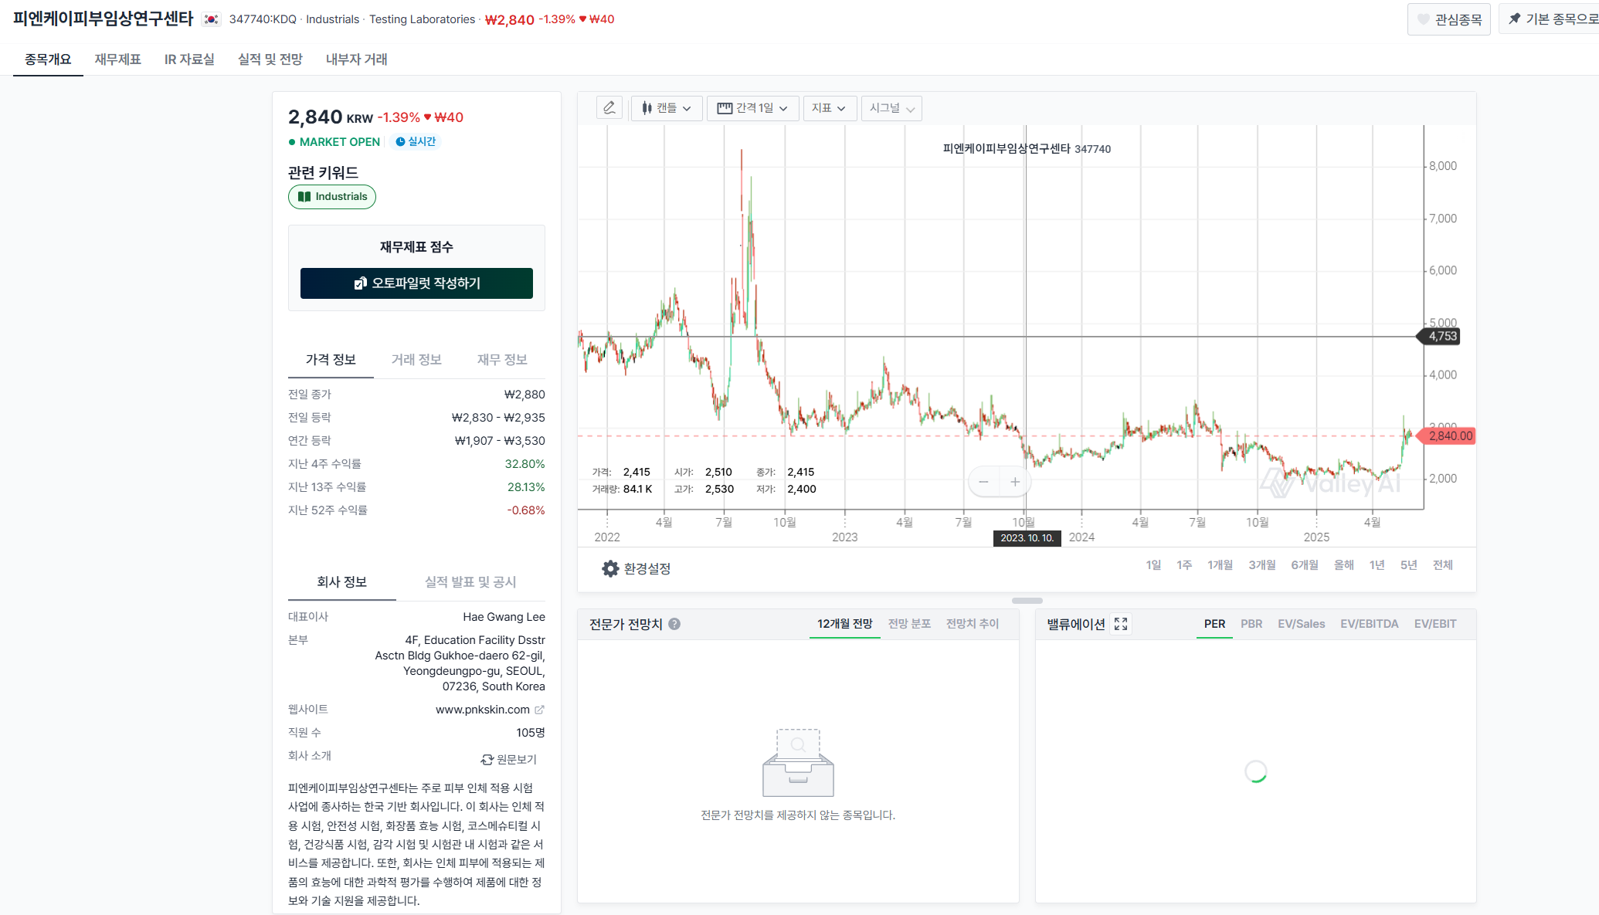Set chart range to 5년

click(x=1409, y=565)
